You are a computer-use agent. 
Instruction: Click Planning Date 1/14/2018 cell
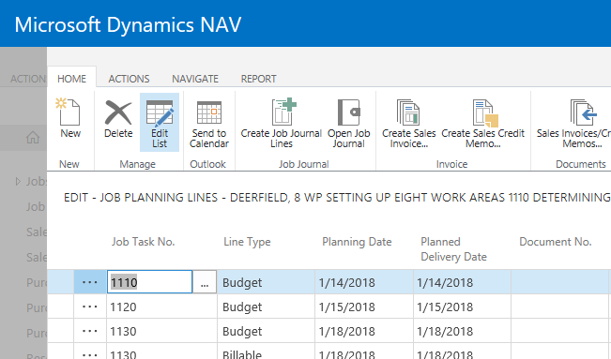[x=364, y=282]
